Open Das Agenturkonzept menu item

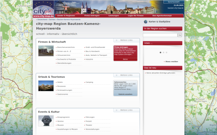click(x=162, y=16)
